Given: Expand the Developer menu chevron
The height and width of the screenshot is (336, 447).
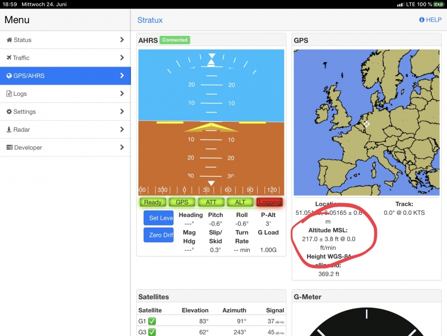Looking at the screenshot, I should pyautogui.click(x=122, y=147).
